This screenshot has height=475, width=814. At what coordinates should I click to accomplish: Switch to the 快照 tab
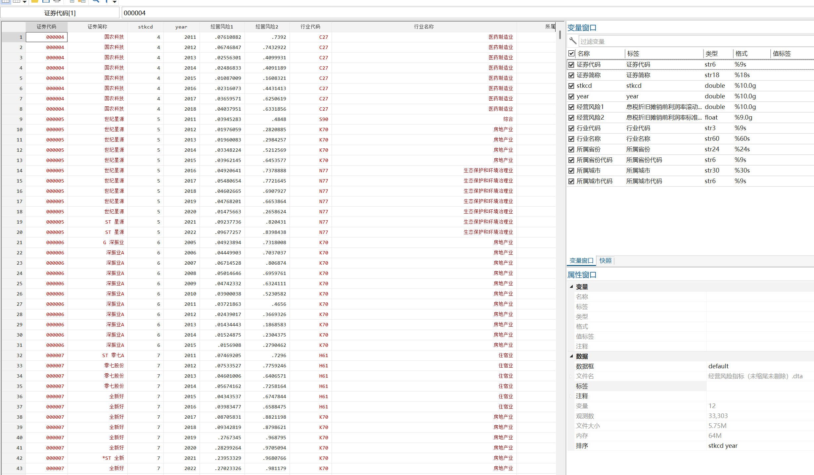[605, 261]
